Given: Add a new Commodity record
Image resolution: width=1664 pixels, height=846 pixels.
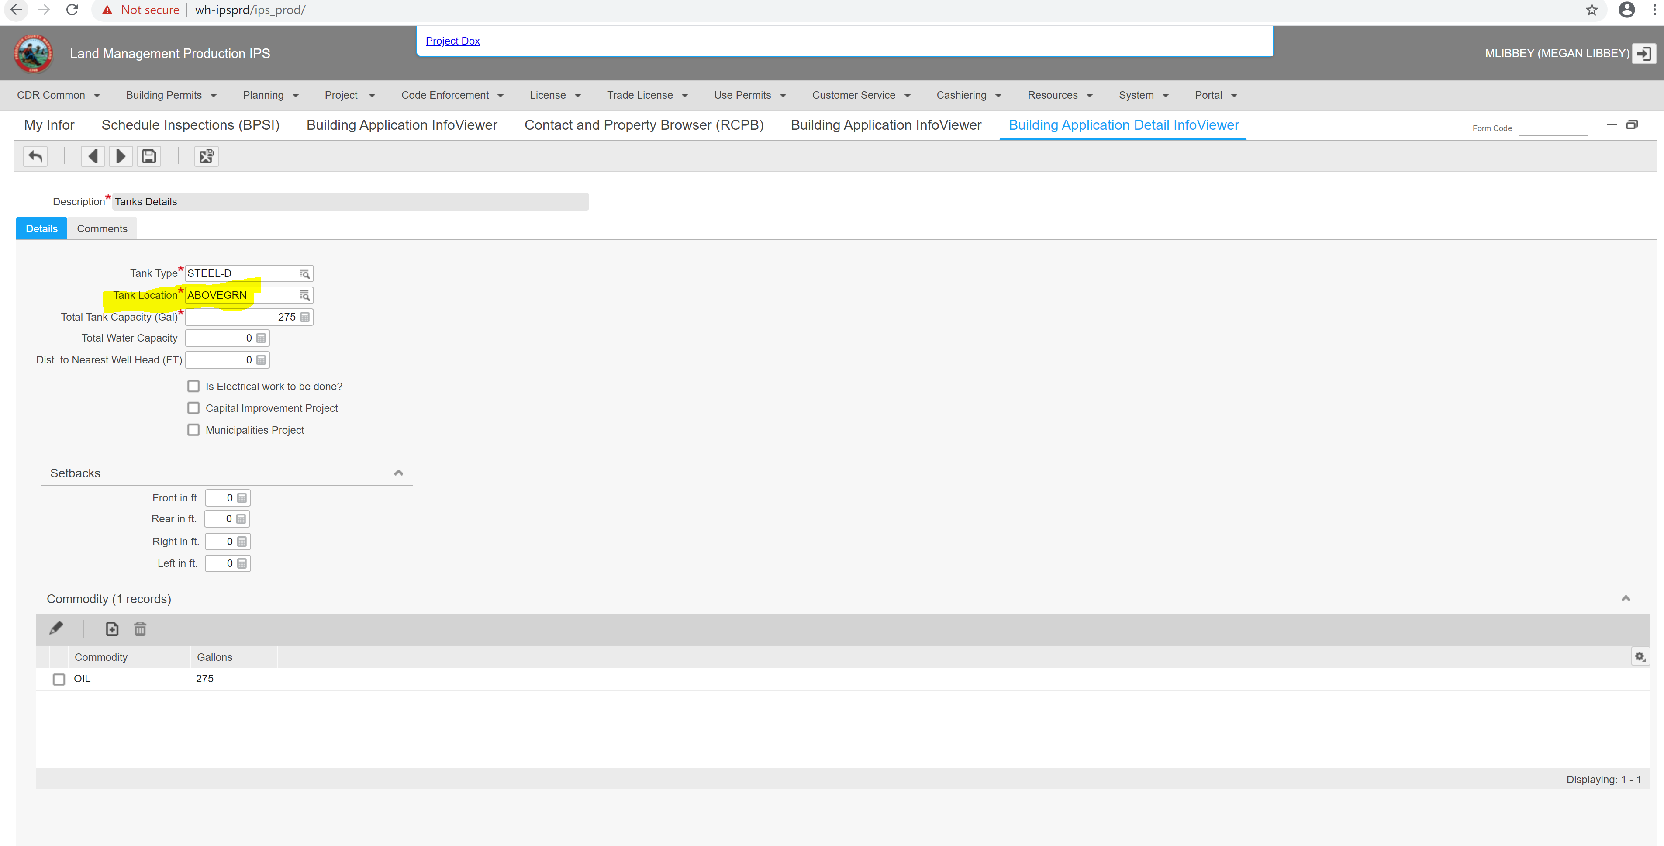Looking at the screenshot, I should click(112, 628).
